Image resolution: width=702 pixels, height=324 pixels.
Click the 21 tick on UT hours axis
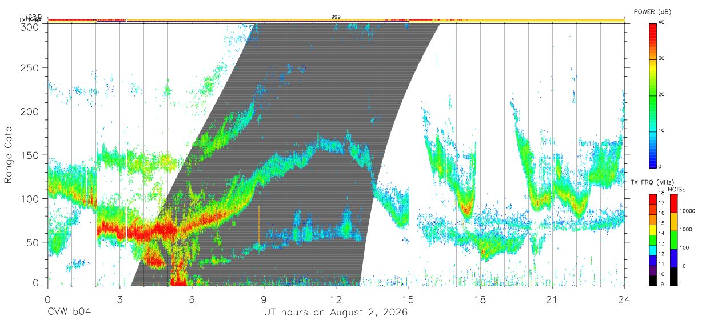[x=552, y=299]
